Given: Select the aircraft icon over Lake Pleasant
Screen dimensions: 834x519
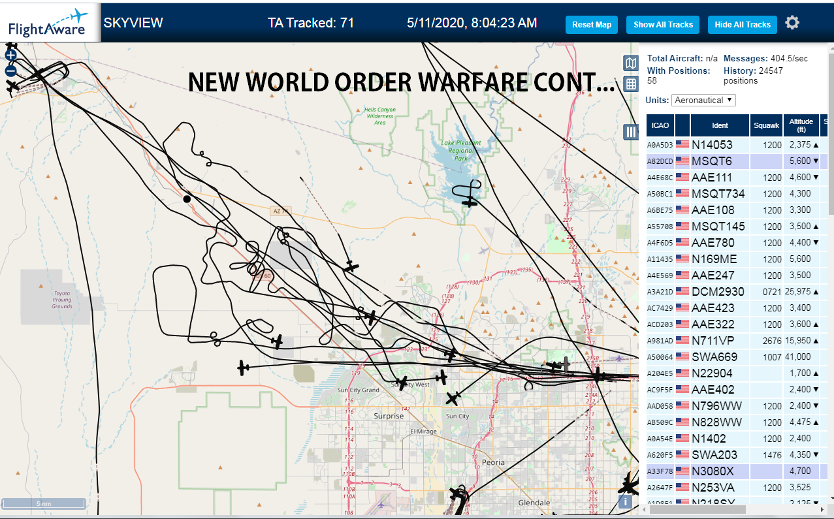Looking at the screenshot, I should pyautogui.click(x=470, y=202).
